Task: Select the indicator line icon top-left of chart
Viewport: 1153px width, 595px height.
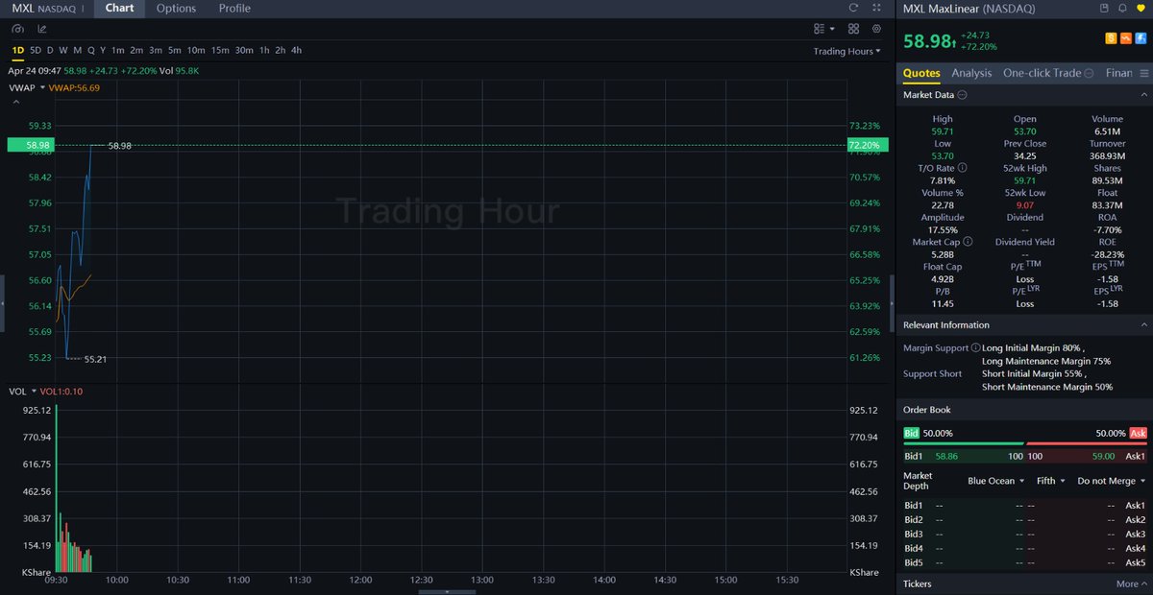Action: (x=42, y=29)
